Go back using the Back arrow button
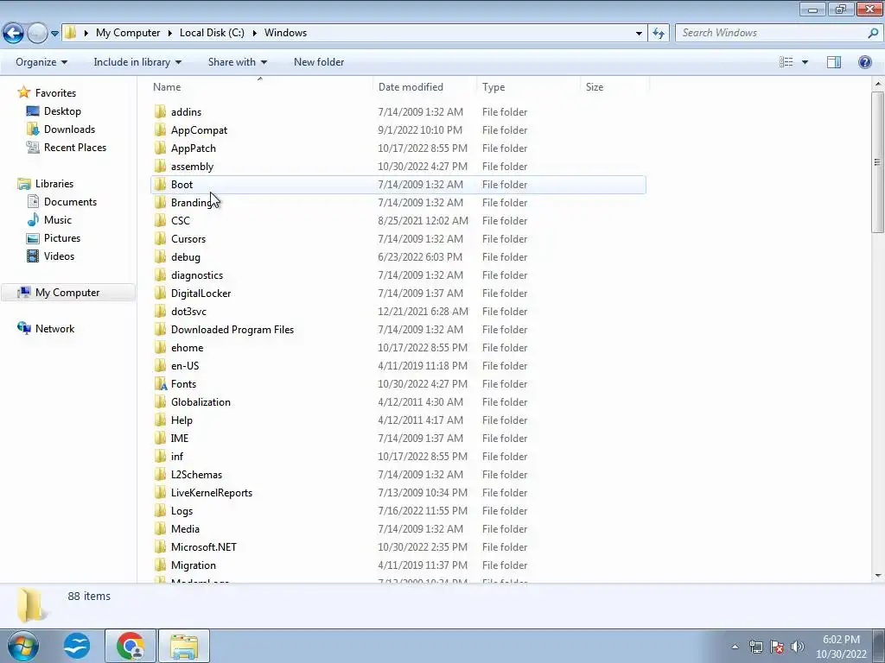Screen dimensions: 885x663 point(14,33)
